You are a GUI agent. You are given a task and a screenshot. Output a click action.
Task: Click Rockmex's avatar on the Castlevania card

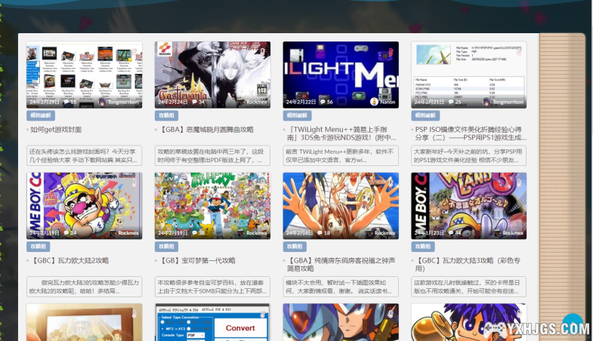242,101
